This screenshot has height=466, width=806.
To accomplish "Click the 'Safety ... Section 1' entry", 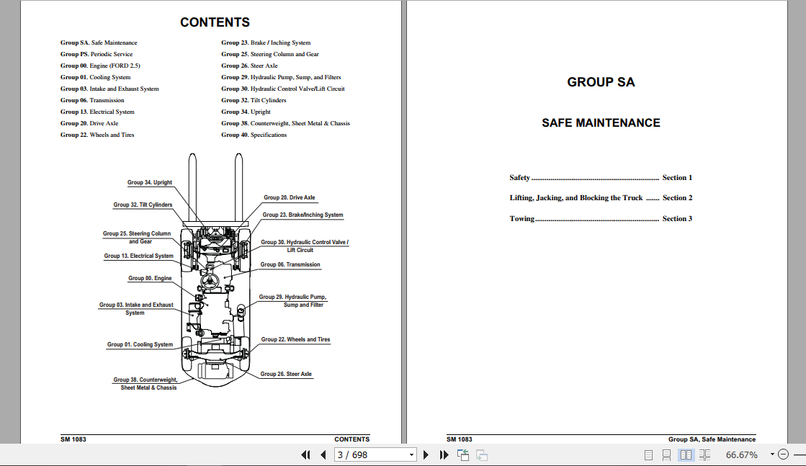I will (601, 178).
